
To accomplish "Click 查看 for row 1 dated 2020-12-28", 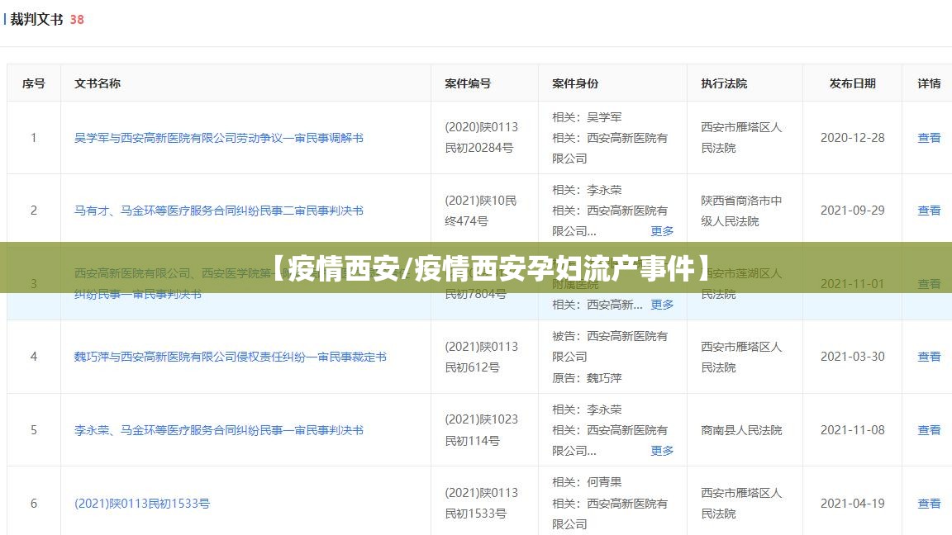I will tap(929, 138).
